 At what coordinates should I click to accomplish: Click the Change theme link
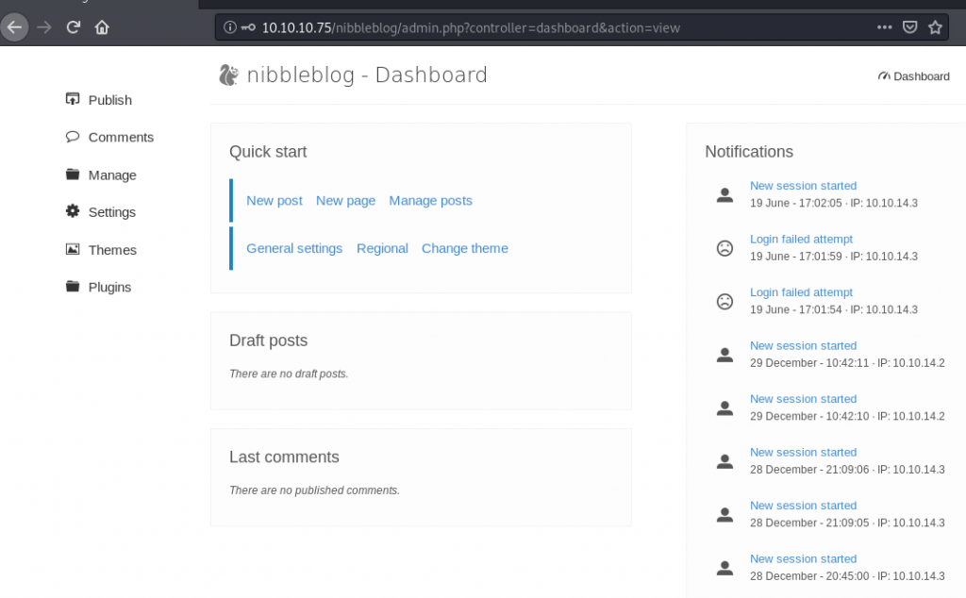[x=464, y=248]
